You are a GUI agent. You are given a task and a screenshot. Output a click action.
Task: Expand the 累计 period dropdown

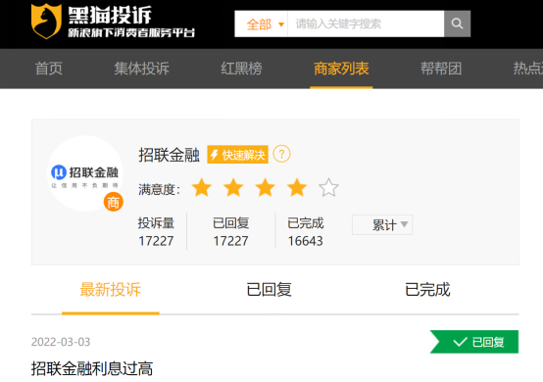pos(382,225)
